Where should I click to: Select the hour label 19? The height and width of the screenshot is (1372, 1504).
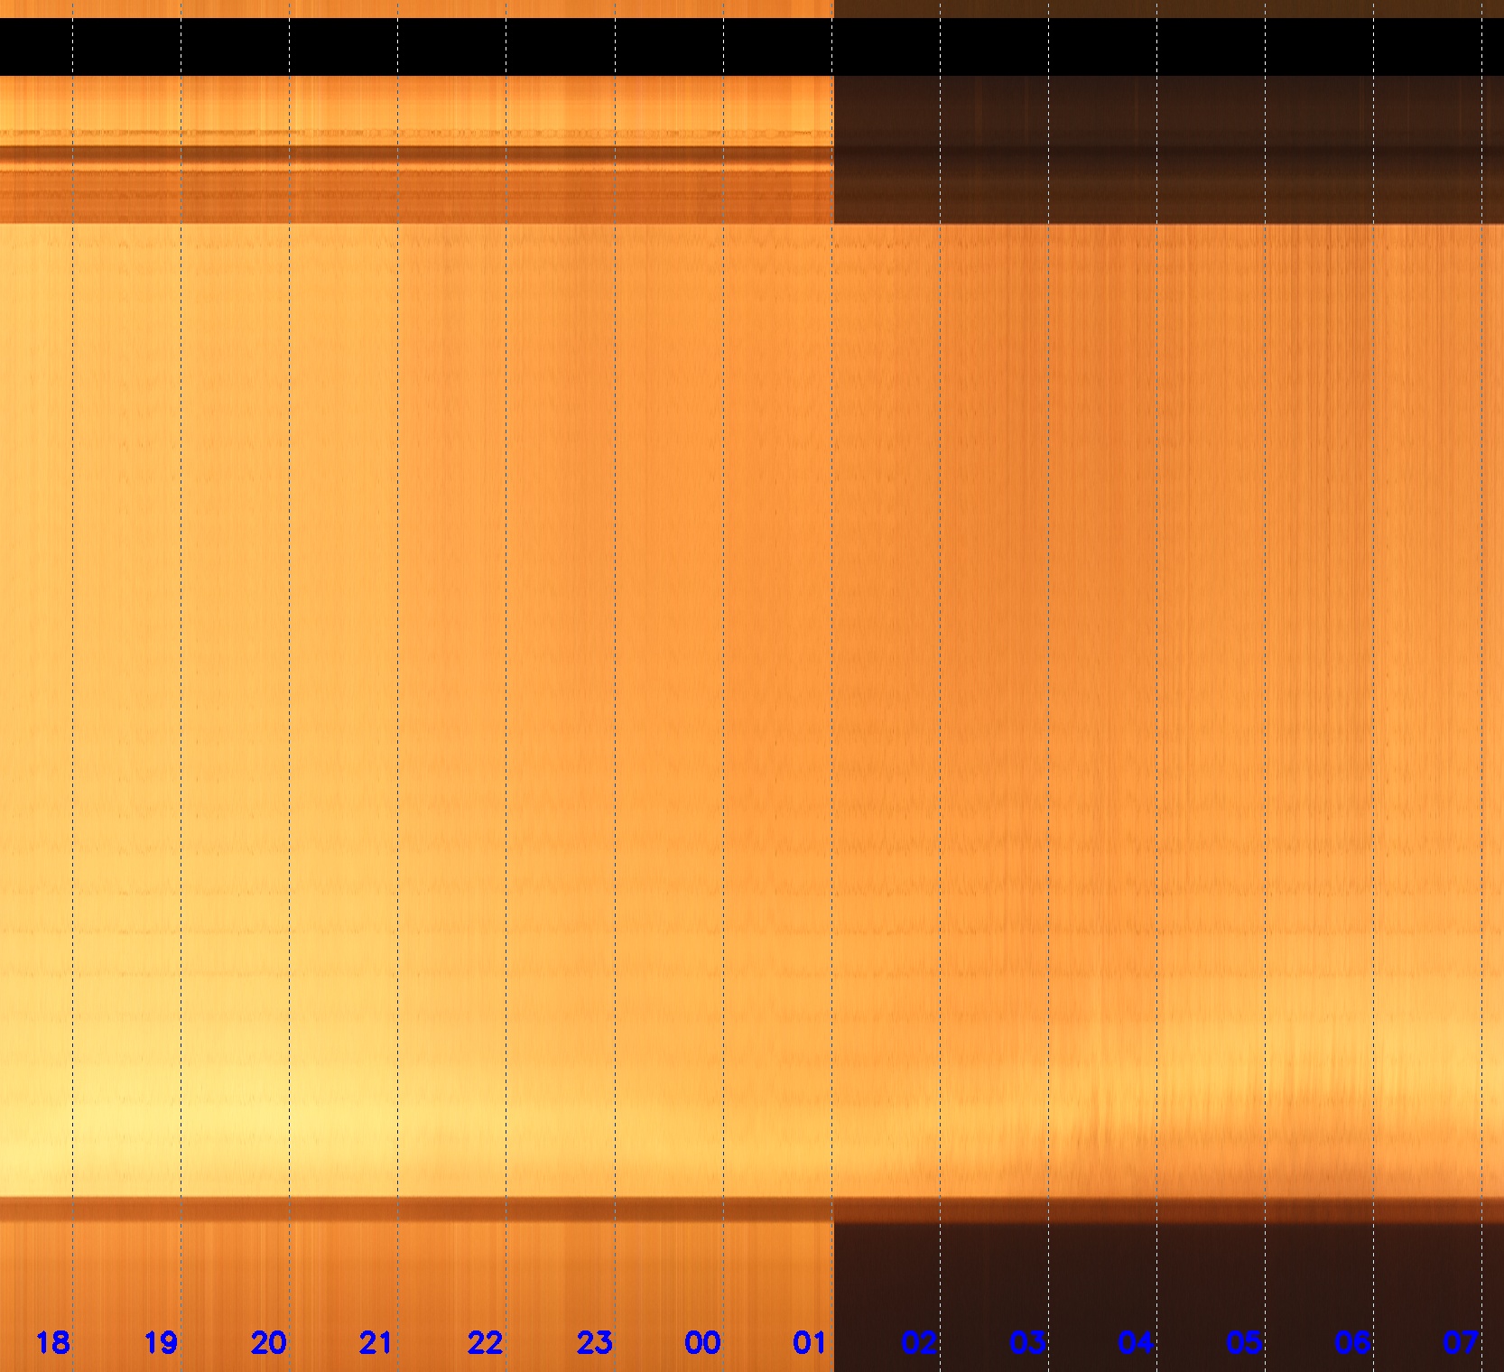click(161, 1342)
